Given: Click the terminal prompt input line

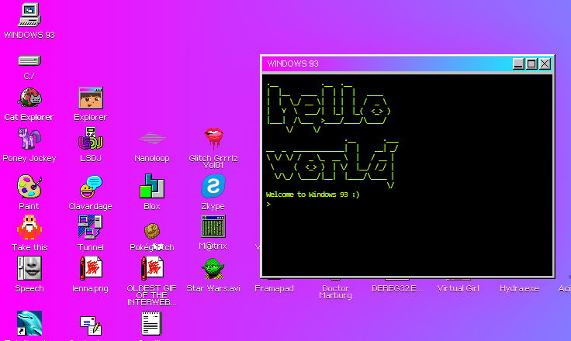Looking at the screenshot, I should point(407,205).
